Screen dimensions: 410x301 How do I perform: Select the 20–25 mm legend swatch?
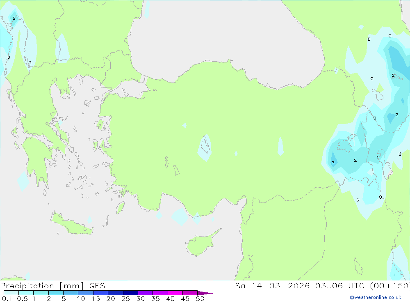(116, 293)
